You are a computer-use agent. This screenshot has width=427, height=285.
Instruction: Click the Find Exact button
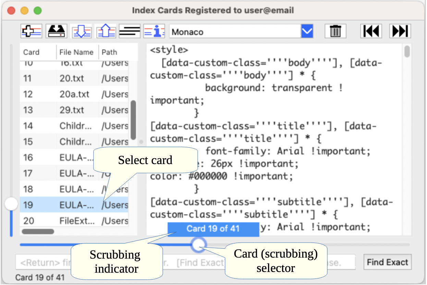[x=387, y=262]
